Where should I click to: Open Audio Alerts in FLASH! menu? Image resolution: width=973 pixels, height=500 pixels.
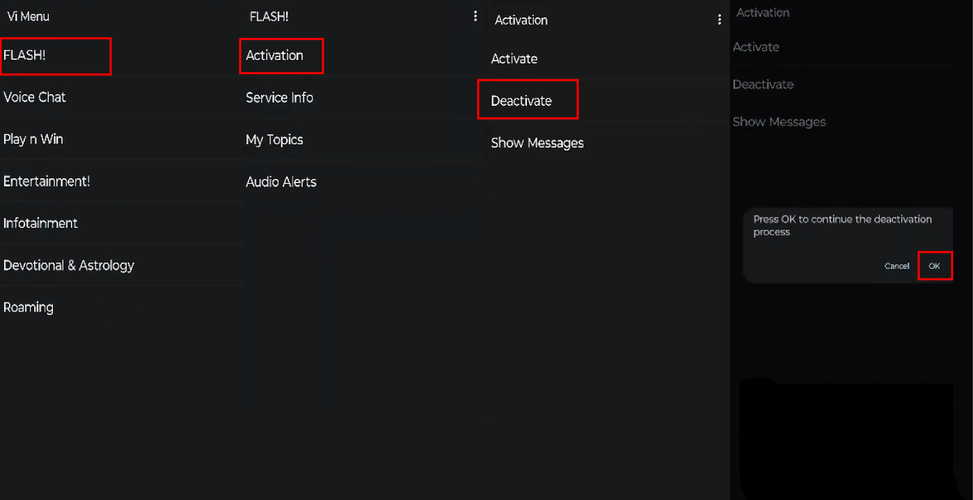pyautogui.click(x=280, y=182)
